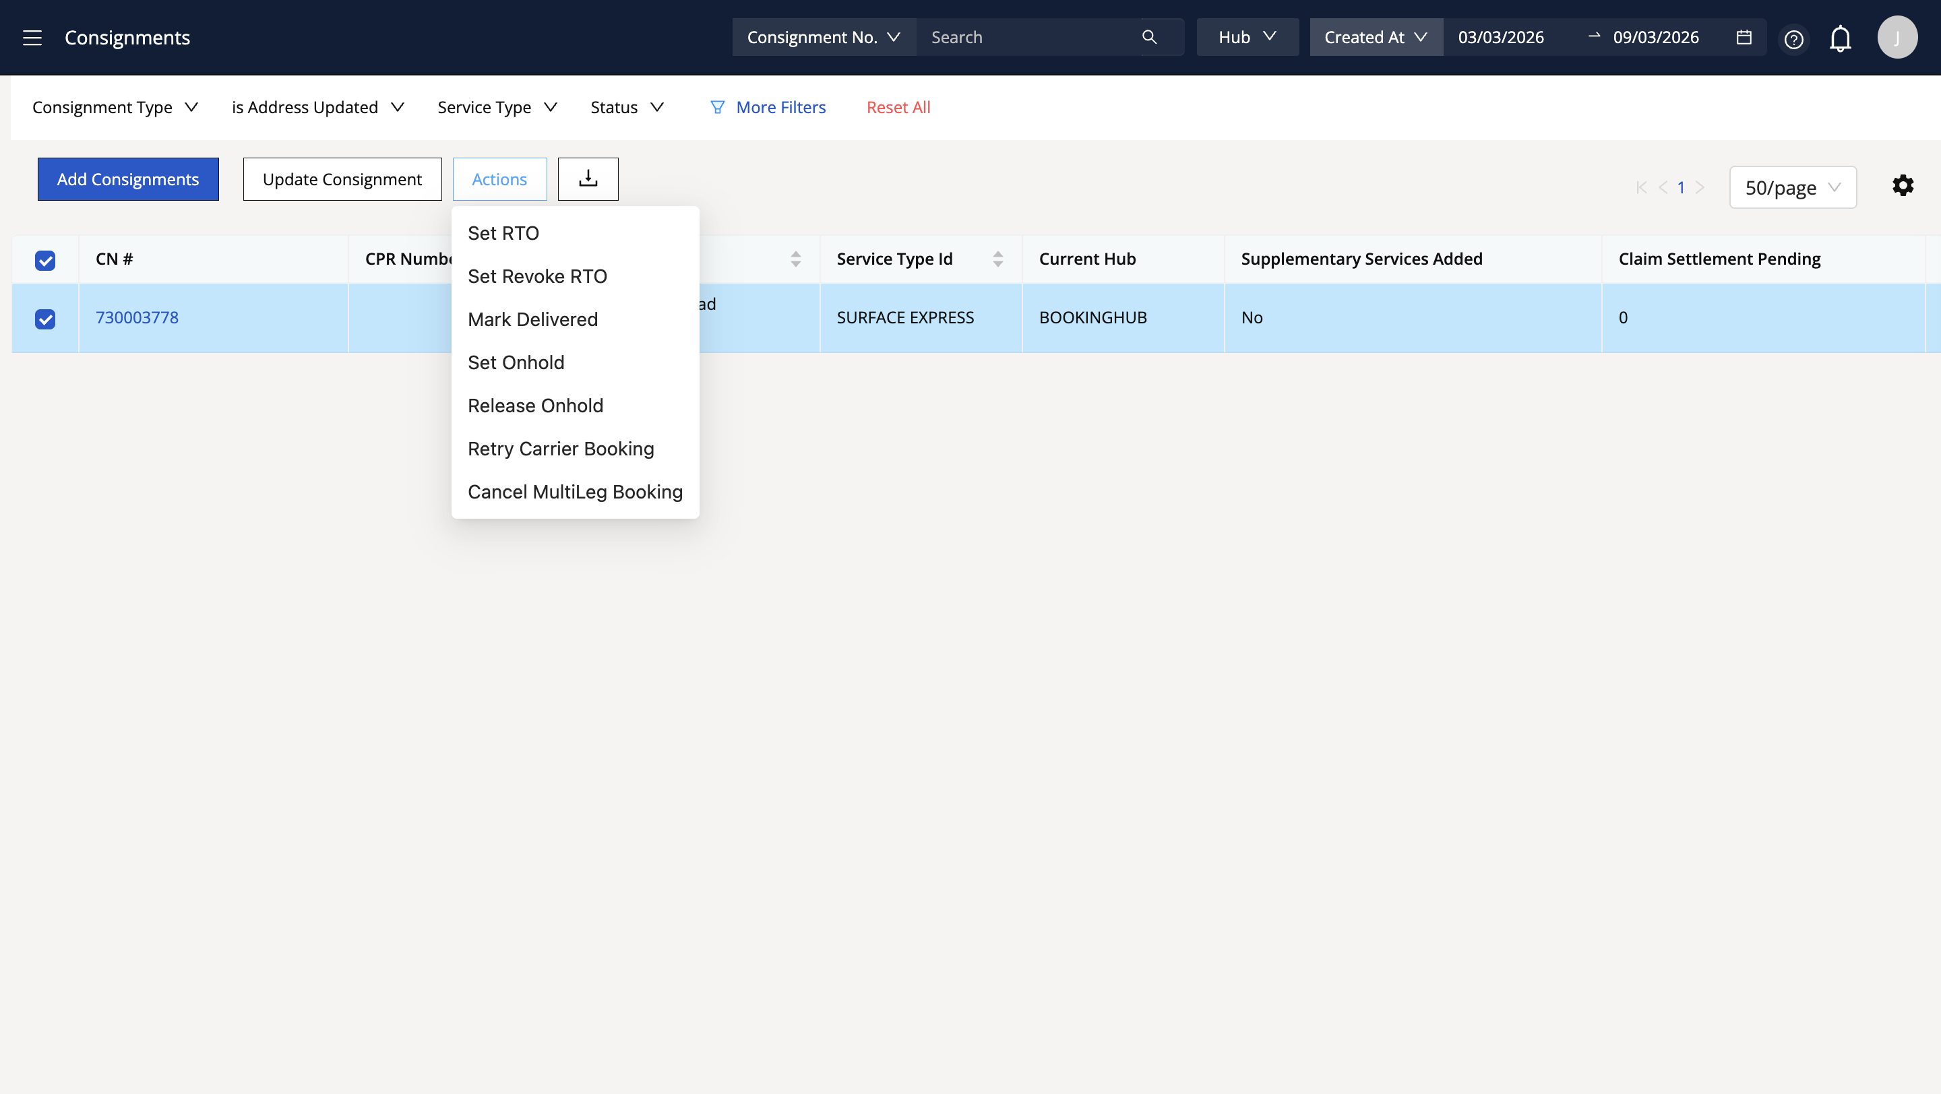Open the user avatar menu

tap(1897, 38)
